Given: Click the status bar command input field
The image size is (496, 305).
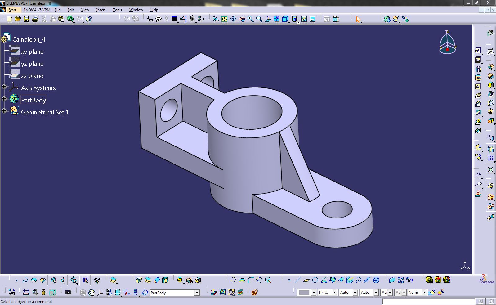Looking at the screenshot, I should click(x=428, y=301).
